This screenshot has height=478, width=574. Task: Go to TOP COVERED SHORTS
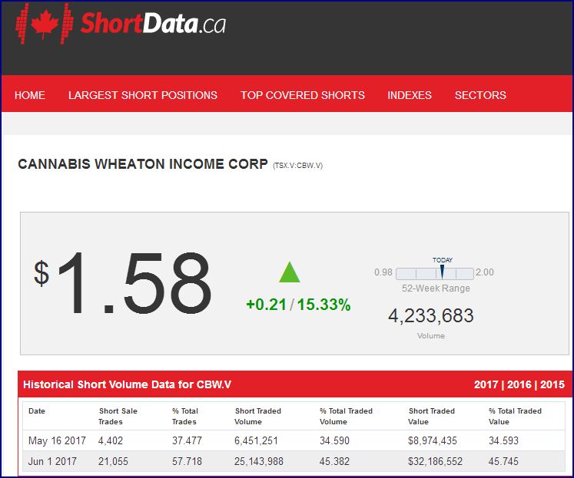click(303, 95)
